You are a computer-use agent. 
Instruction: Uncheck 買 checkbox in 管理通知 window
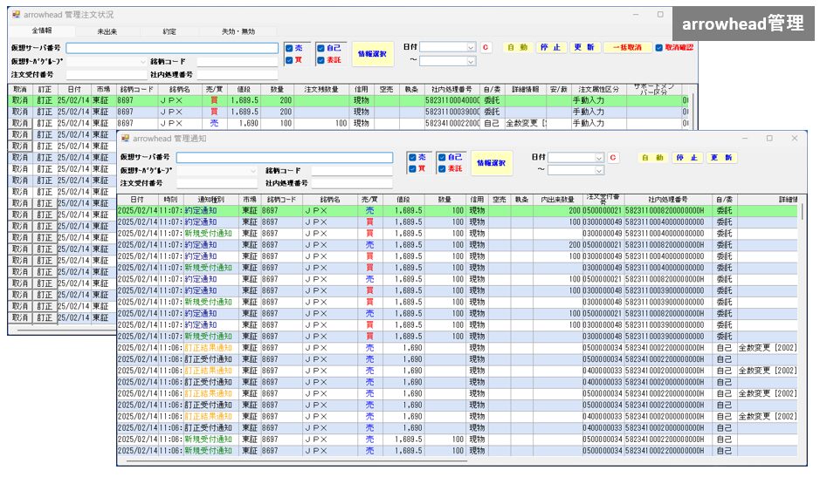pyautogui.click(x=412, y=169)
